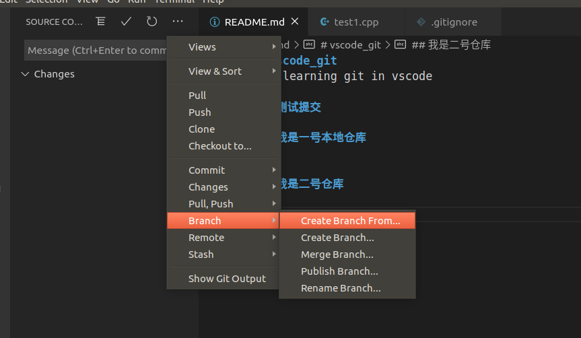The height and width of the screenshot is (338, 581).
Task: Switch to the .gitignore tab
Action: [x=454, y=22]
